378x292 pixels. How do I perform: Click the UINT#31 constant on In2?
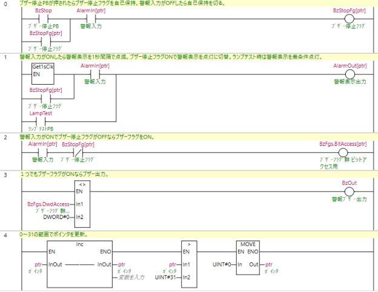point(165,277)
